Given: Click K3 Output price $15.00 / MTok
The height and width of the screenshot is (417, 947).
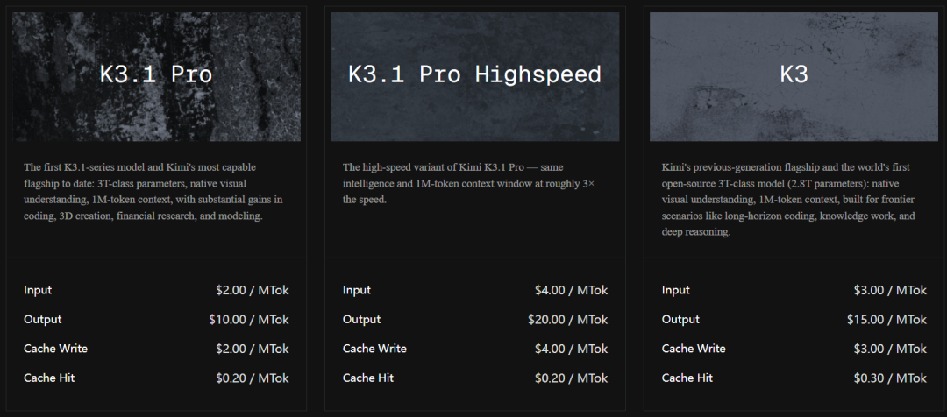Looking at the screenshot, I should click(x=886, y=319).
